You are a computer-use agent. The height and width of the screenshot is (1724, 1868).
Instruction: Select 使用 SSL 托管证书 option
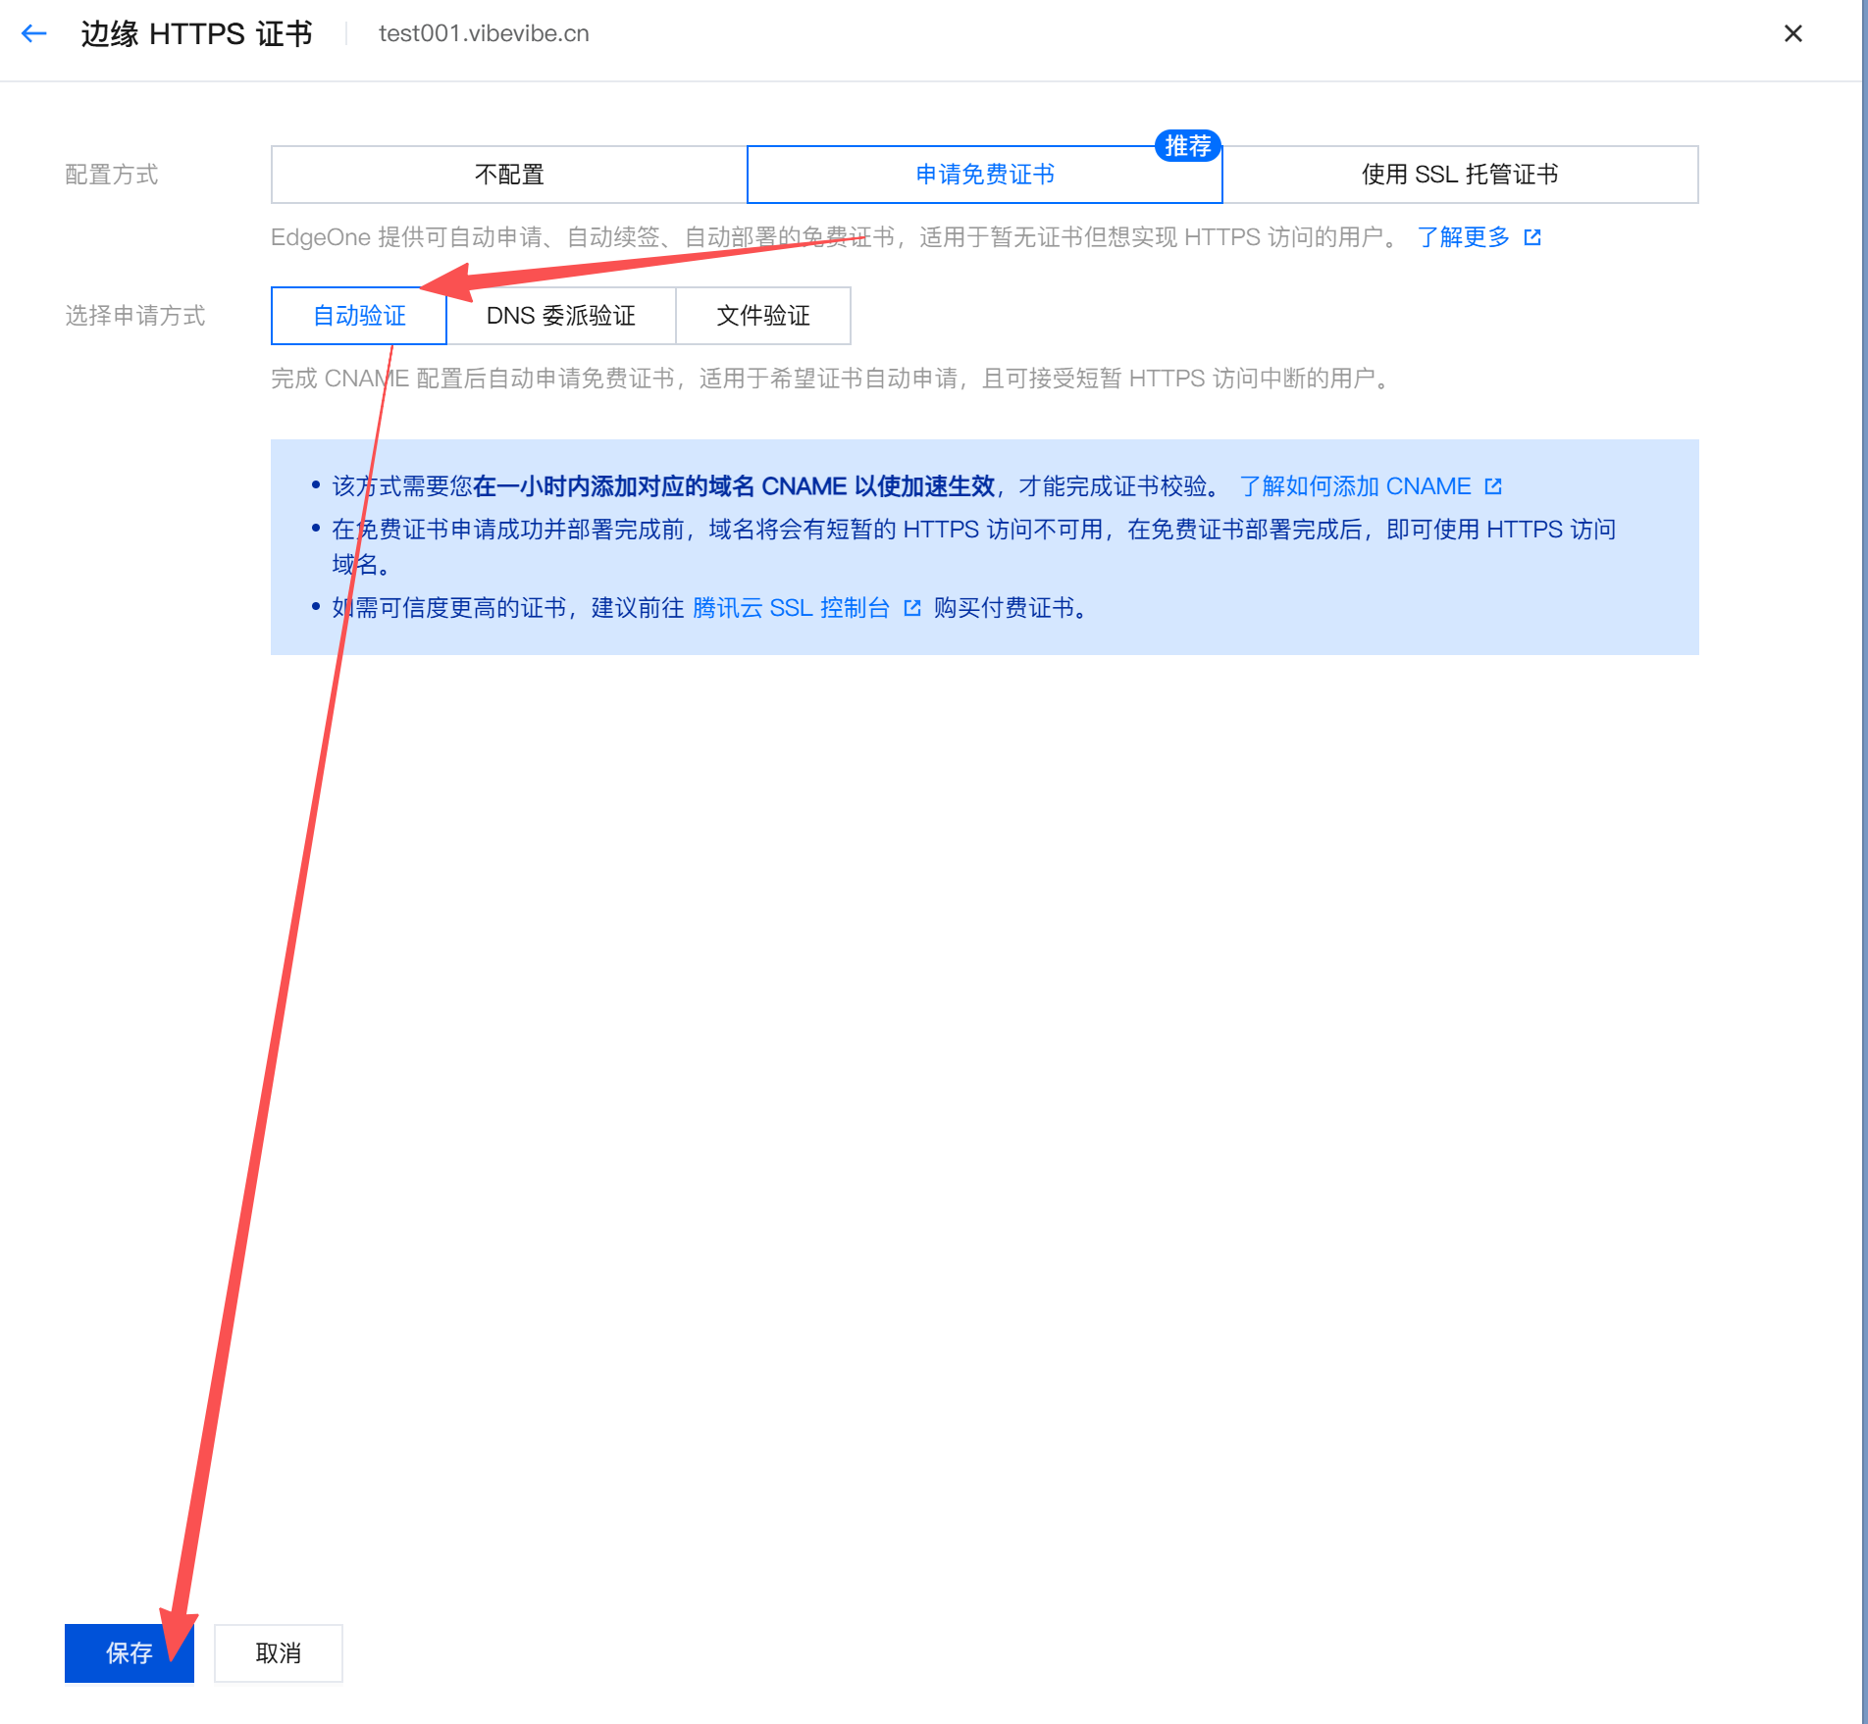(x=1460, y=175)
